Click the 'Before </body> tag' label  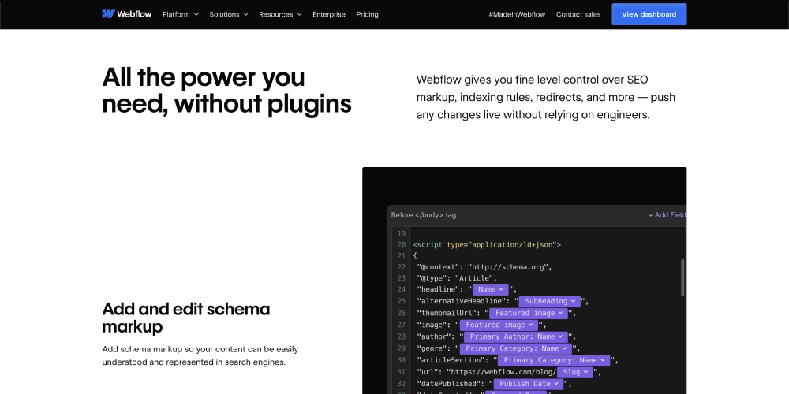click(424, 215)
